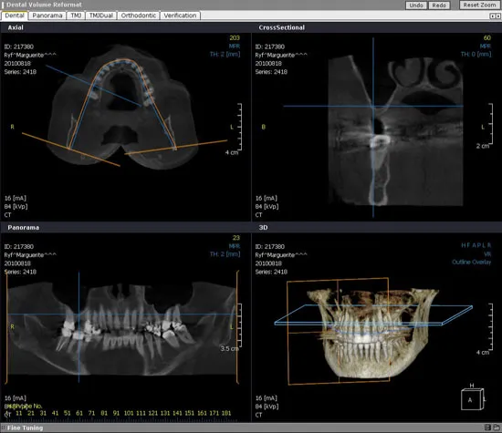
Task: Click the '4 cm' scale ruler in Axial view
Action: pos(239,127)
